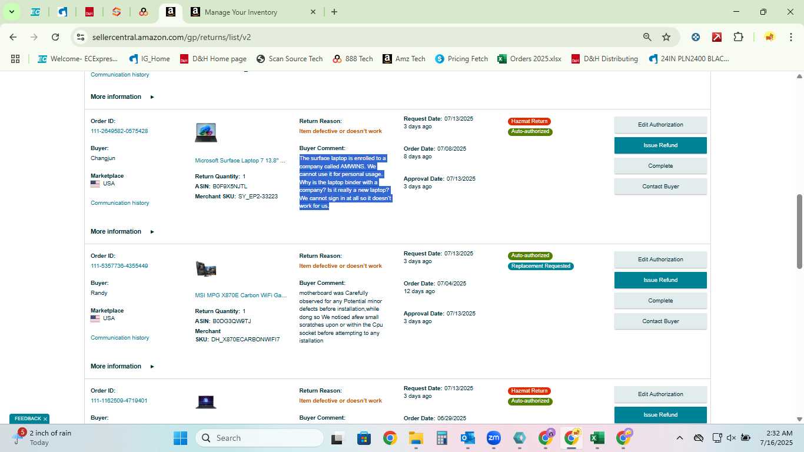
Task: Issue Refund for the Surface Laptop return
Action: pyautogui.click(x=660, y=145)
